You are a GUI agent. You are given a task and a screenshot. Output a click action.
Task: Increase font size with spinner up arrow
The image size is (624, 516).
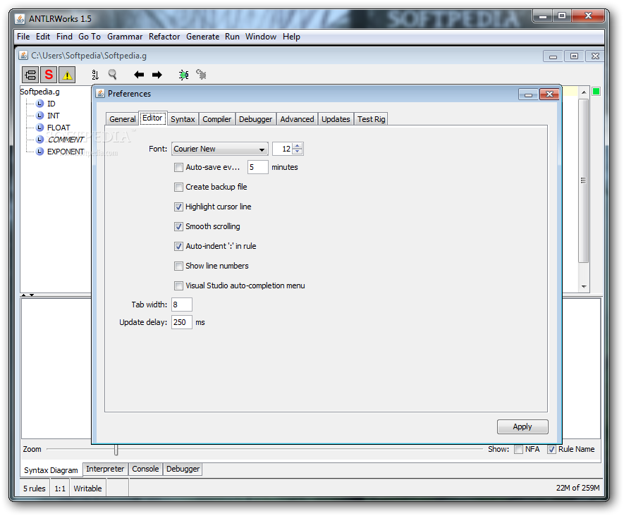[298, 146]
